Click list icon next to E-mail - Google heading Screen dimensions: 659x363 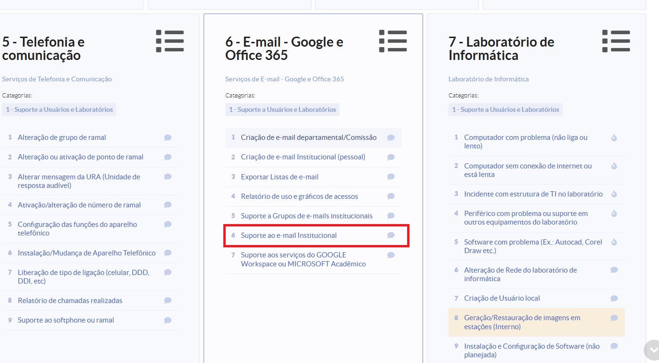393,41
